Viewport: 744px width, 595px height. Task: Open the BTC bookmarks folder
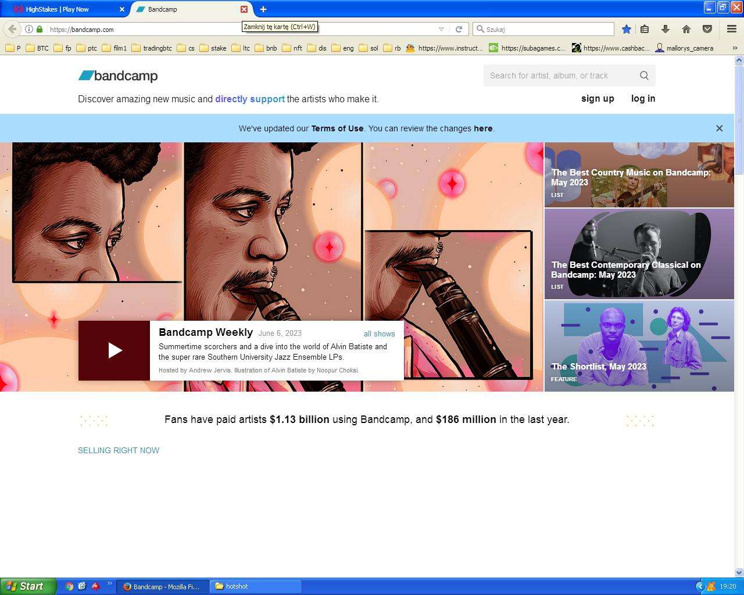tap(38, 48)
